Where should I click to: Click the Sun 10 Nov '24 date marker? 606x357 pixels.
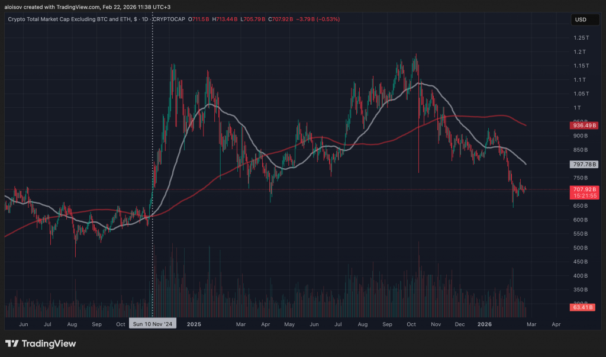(x=153, y=324)
